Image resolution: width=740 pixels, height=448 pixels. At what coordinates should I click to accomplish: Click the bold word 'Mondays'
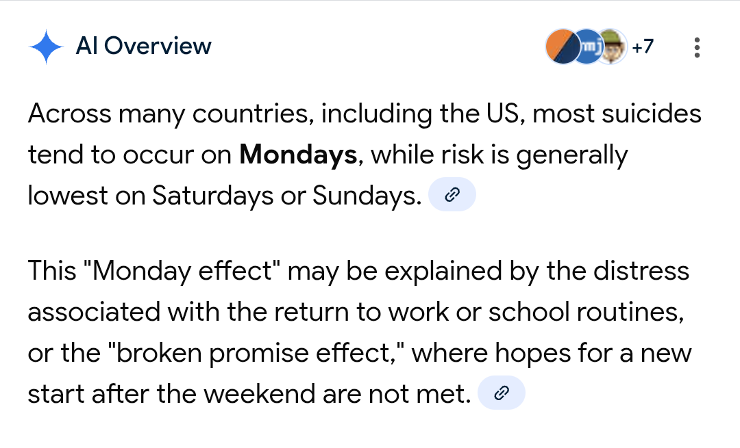tap(297, 155)
